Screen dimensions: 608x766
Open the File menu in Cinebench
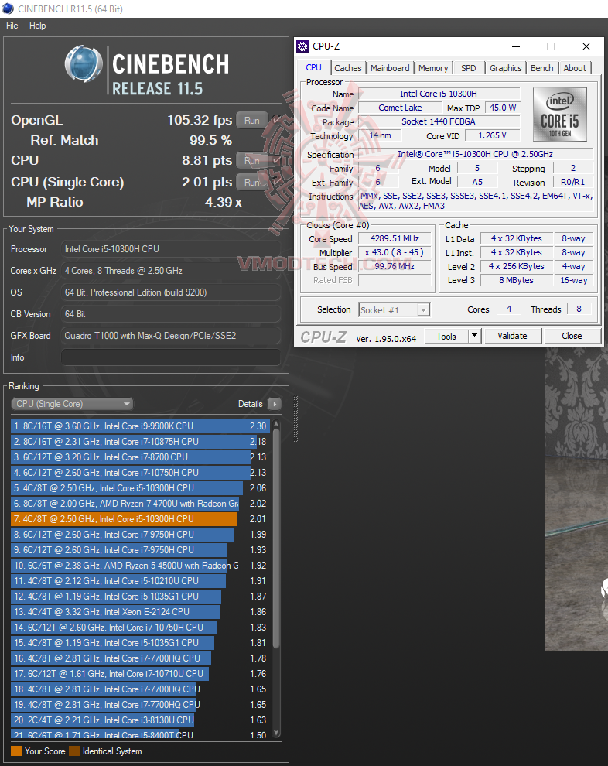(x=12, y=26)
